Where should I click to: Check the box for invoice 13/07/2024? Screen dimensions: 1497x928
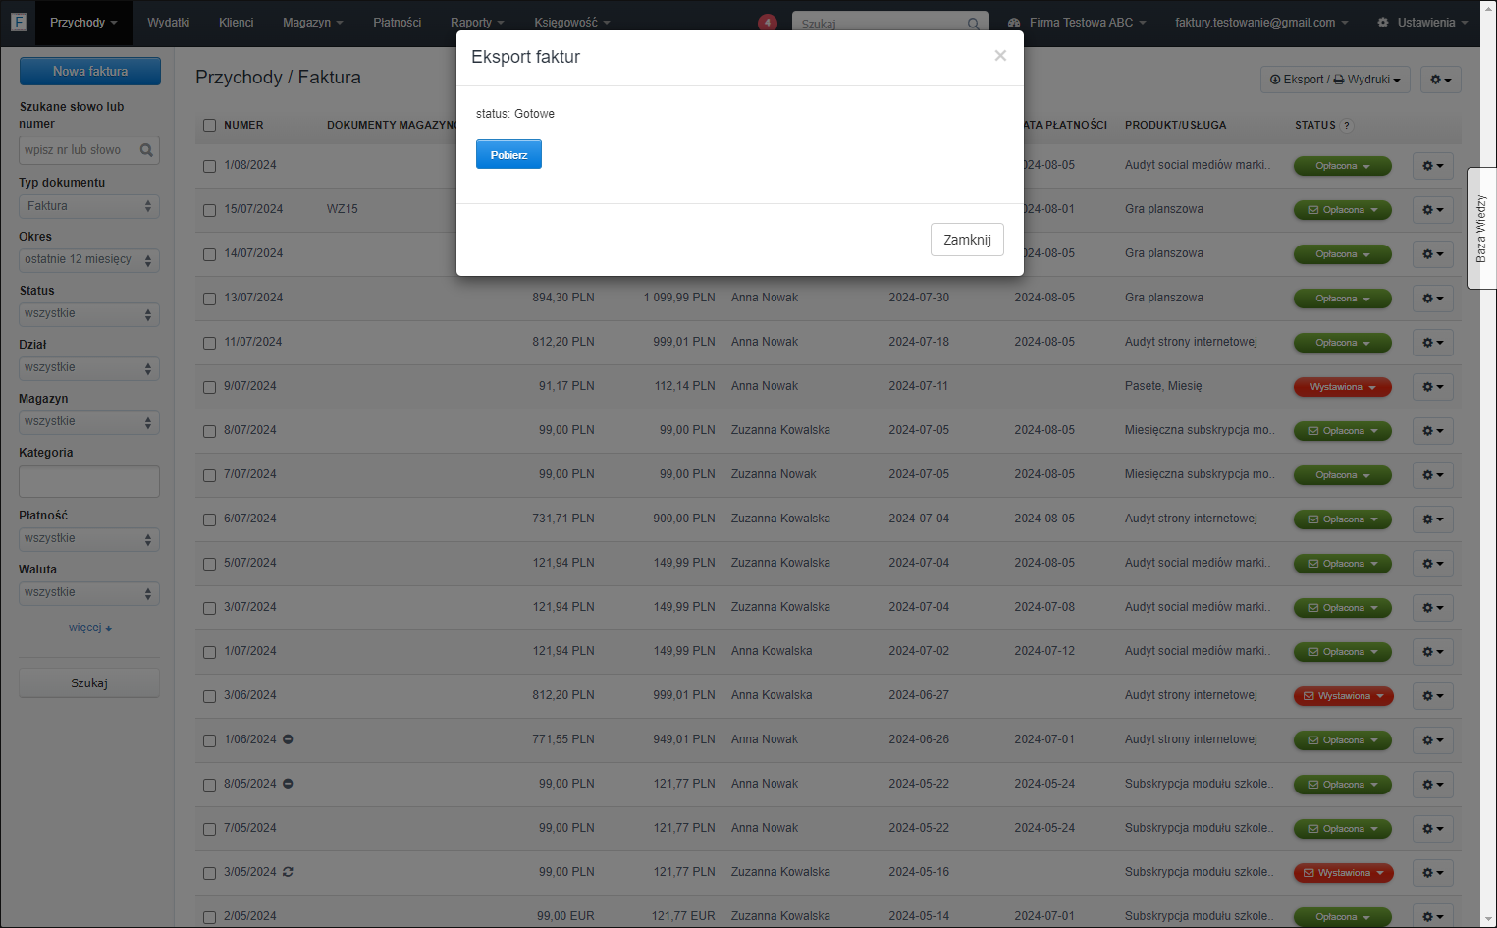tap(209, 299)
